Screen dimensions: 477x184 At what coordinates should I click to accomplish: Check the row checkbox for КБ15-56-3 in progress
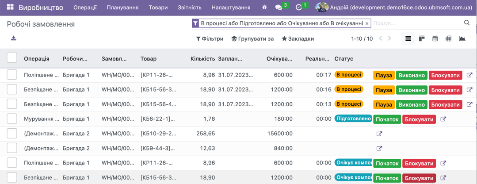click(12, 89)
